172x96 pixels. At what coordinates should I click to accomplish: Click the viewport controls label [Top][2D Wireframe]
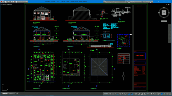(6, 5)
